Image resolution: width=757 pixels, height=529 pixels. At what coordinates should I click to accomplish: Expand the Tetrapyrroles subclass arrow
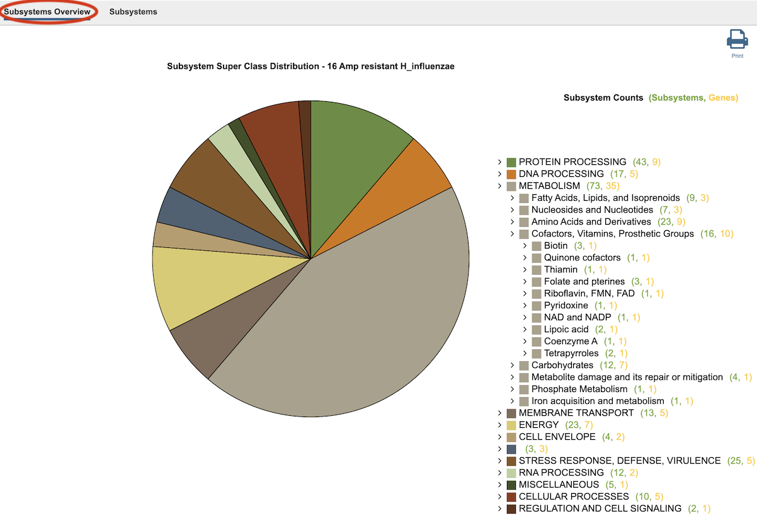[525, 353]
